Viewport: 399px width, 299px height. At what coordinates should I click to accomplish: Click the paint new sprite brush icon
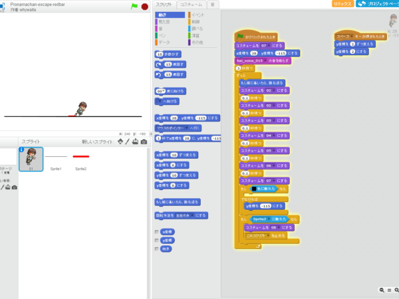pyautogui.click(x=128, y=142)
